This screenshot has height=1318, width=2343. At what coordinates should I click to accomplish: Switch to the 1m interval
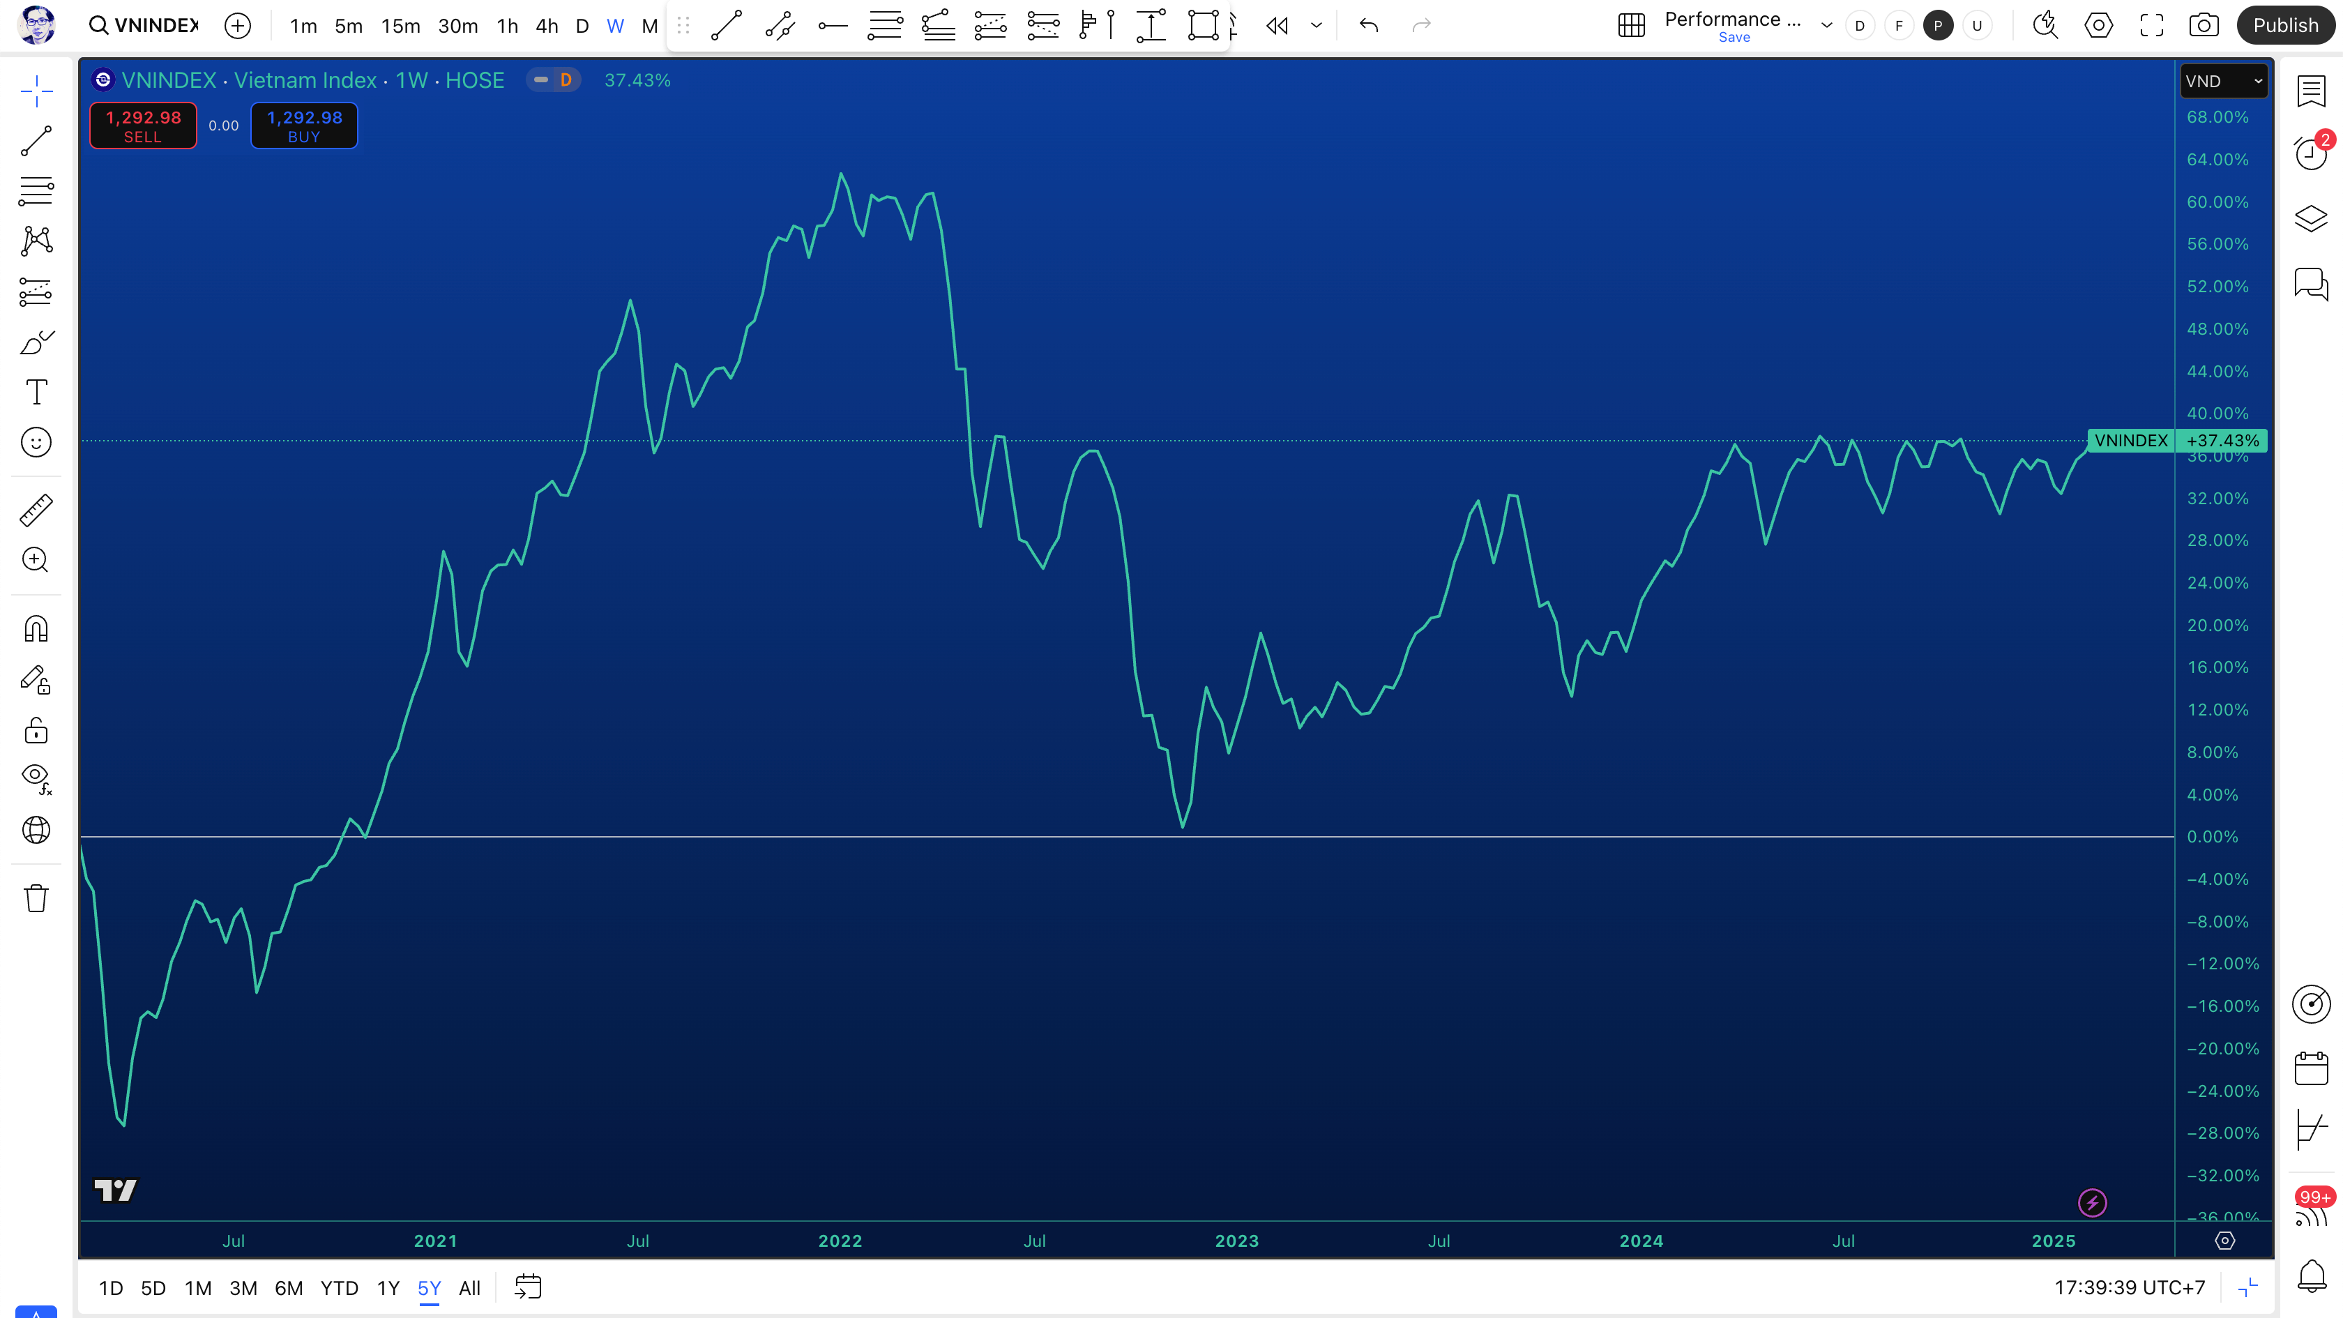click(x=303, y=26)
